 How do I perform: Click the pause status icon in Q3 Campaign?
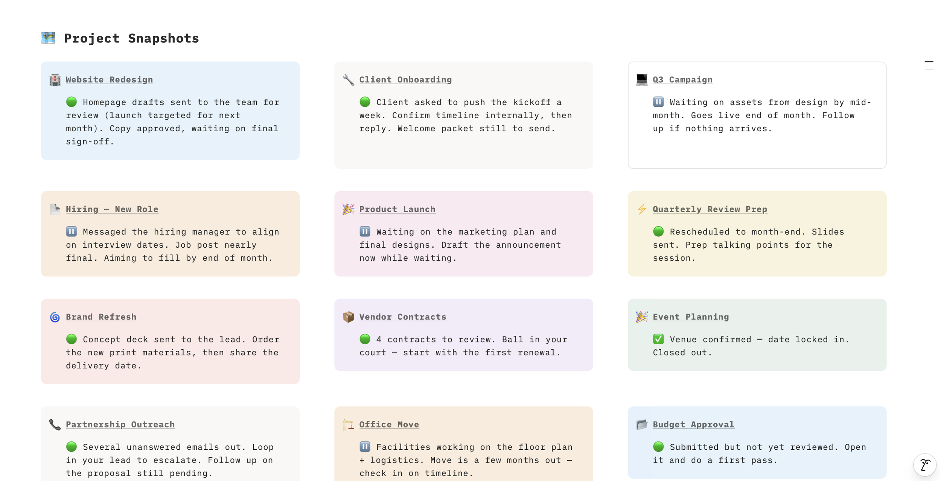658,102
